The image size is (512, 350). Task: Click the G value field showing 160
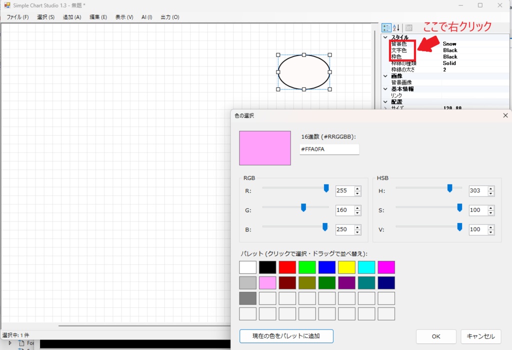(x=345, y=210)
